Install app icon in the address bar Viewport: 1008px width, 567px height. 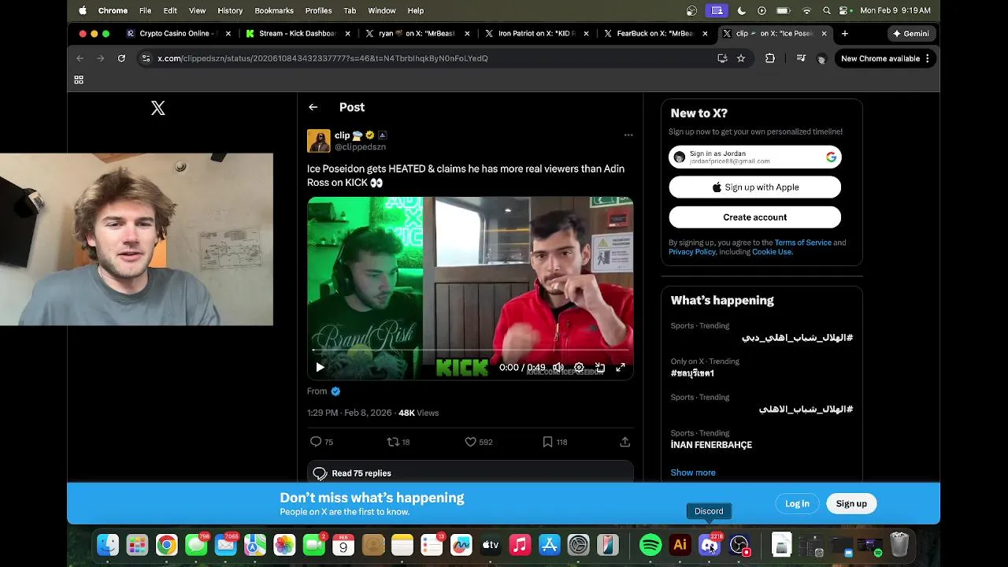(x=722, y=58)
